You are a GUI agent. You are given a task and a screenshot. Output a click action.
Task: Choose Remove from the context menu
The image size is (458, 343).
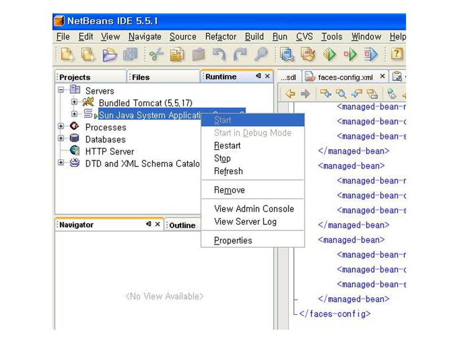pyautogui.click(x=253, y=190)
